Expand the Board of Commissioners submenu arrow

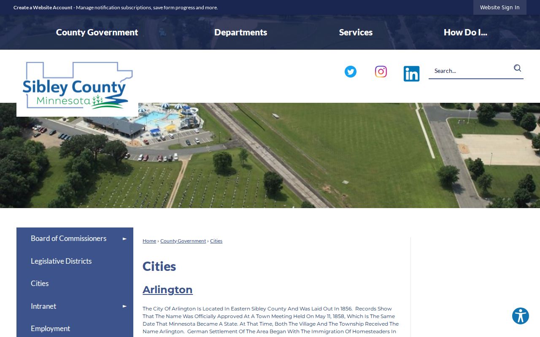[124, 239]
